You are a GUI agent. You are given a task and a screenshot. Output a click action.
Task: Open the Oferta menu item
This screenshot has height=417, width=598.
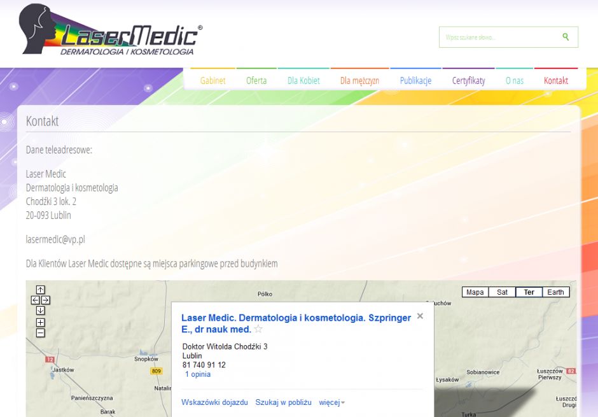click(256, 80)
